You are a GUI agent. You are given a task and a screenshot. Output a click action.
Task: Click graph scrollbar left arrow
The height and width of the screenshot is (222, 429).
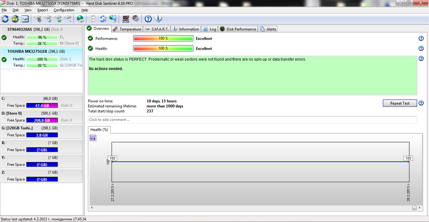point(92,208)
